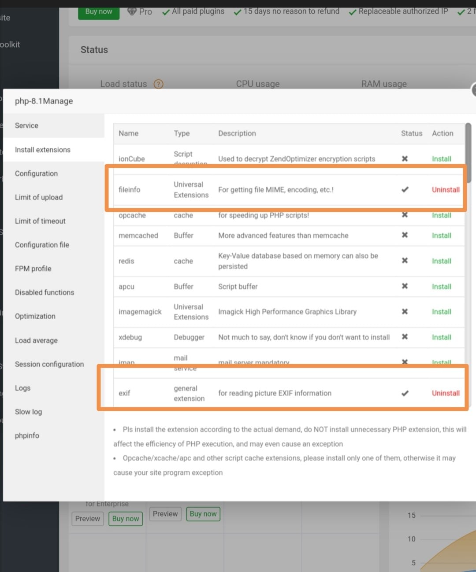
Task: View the Slow log tab
Action: click(28, 412)
